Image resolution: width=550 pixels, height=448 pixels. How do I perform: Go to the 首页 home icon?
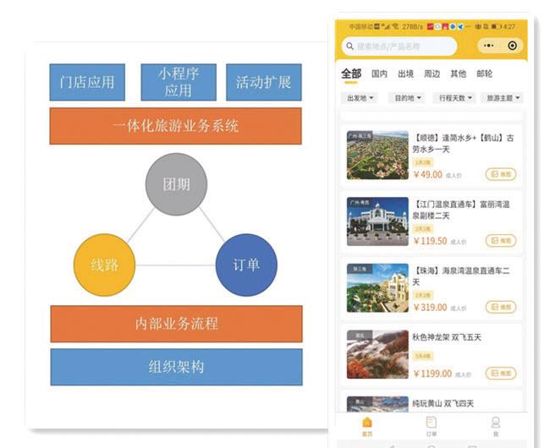[366, 424]
